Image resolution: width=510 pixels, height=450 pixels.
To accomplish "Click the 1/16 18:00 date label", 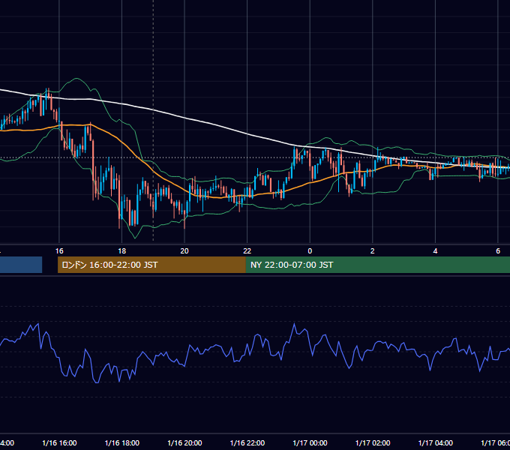I will [x=122, y=443].
